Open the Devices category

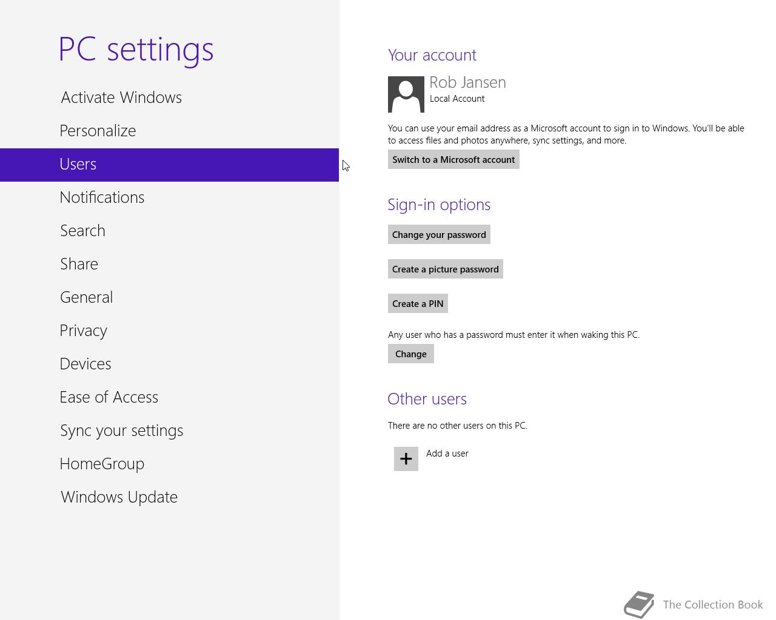tap(169, 364)
